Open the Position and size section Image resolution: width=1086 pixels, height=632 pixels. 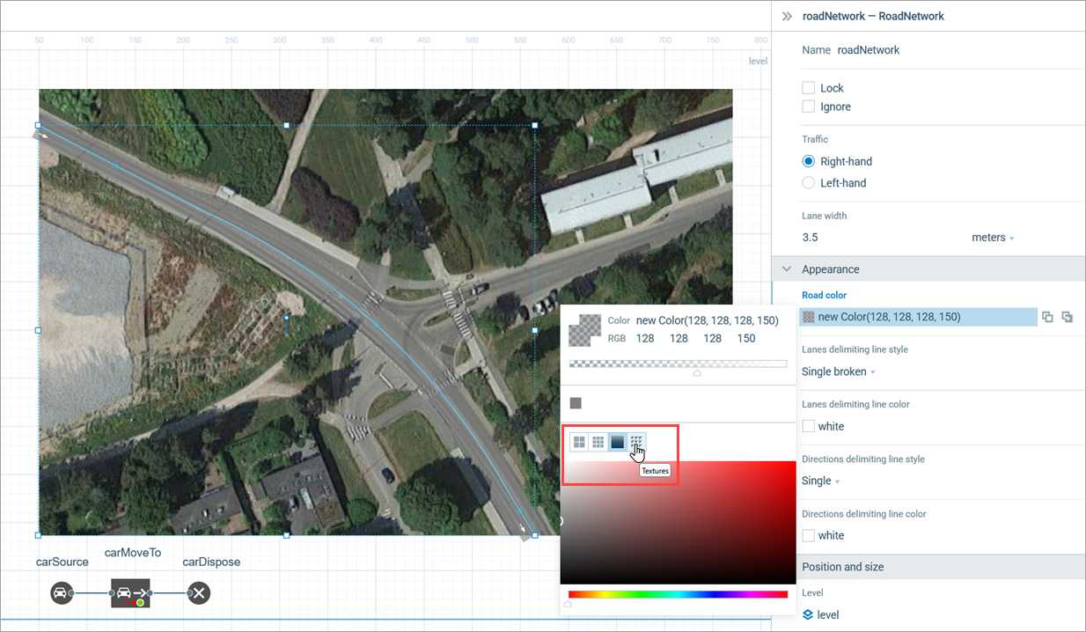[842, 567]
